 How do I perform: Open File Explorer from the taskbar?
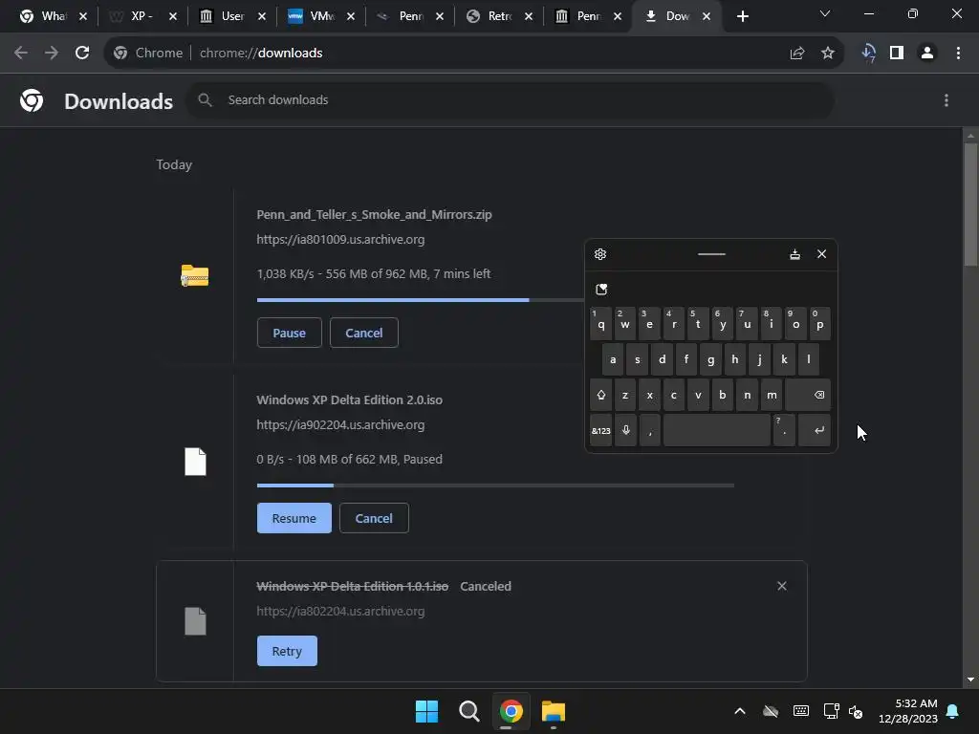554,711
